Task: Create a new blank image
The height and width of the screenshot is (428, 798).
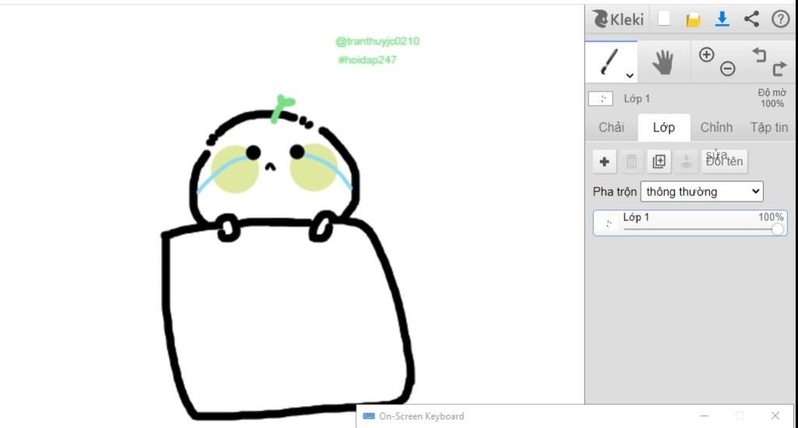Action: click(664, 19)
